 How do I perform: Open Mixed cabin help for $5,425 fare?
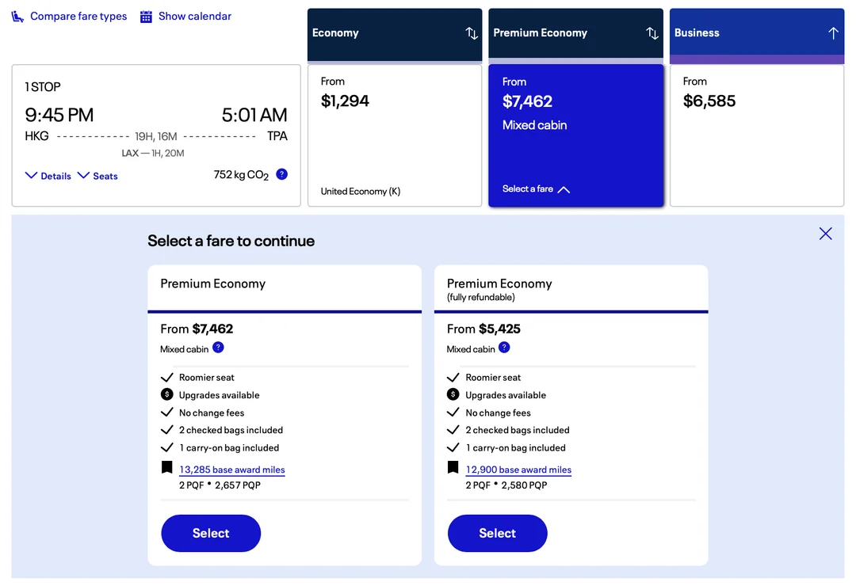tap(504, 348)
